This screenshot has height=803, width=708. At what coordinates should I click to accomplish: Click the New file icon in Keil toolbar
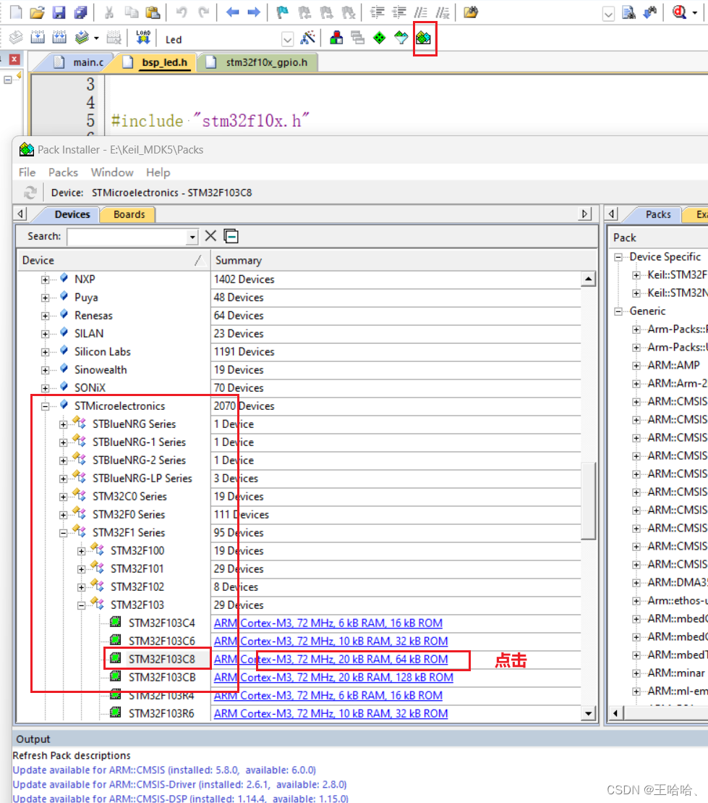click(16, 12)
